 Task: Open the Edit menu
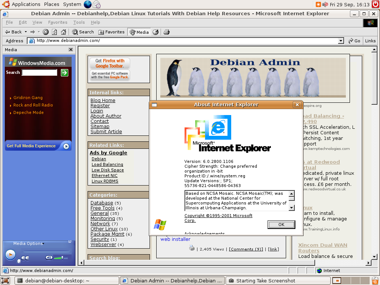tap(23, 22)
